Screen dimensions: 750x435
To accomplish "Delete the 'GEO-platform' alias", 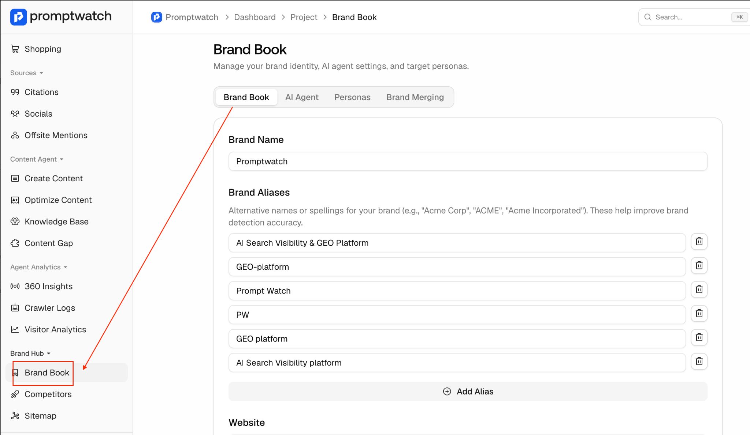I will (699, 265).
